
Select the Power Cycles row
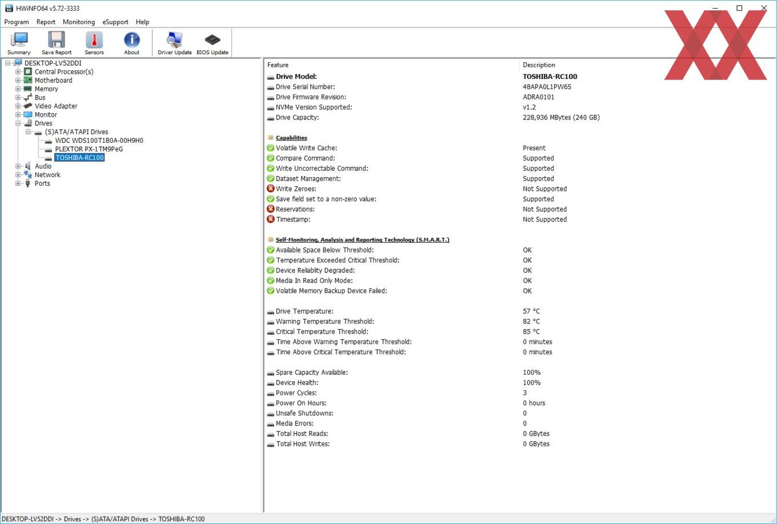pos(514,393)
